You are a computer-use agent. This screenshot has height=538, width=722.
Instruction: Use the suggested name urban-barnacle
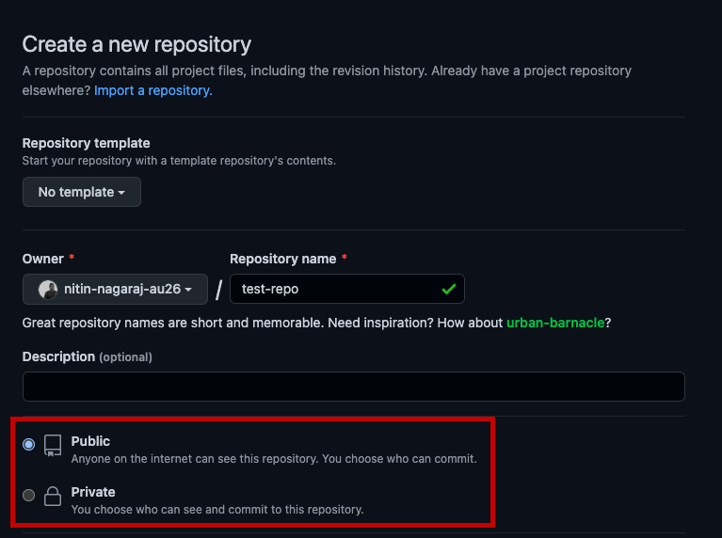[555, 323]
